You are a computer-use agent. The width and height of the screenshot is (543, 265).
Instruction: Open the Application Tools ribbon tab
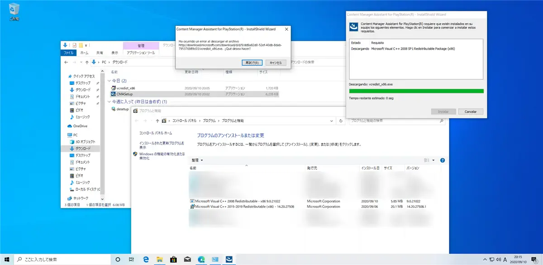pos(141,53)
